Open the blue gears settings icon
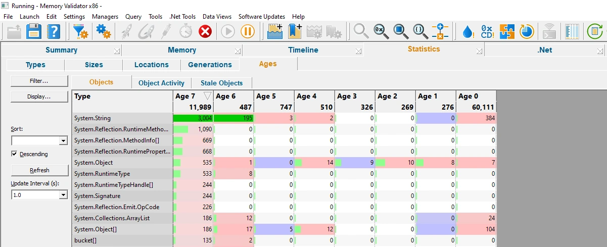This screenshot has width=607, height=247. [103, 32]
